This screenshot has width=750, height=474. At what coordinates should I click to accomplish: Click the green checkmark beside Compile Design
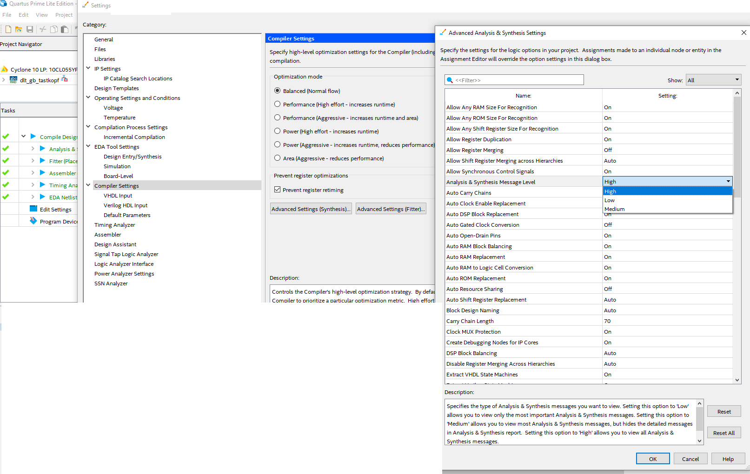[6, 137]
